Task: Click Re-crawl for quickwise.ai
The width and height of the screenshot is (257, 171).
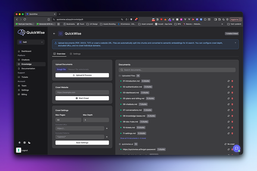Action: [230, 144]
